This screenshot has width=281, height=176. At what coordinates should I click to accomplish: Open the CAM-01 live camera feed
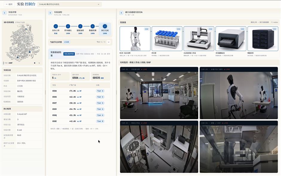(x=159, y=93)
